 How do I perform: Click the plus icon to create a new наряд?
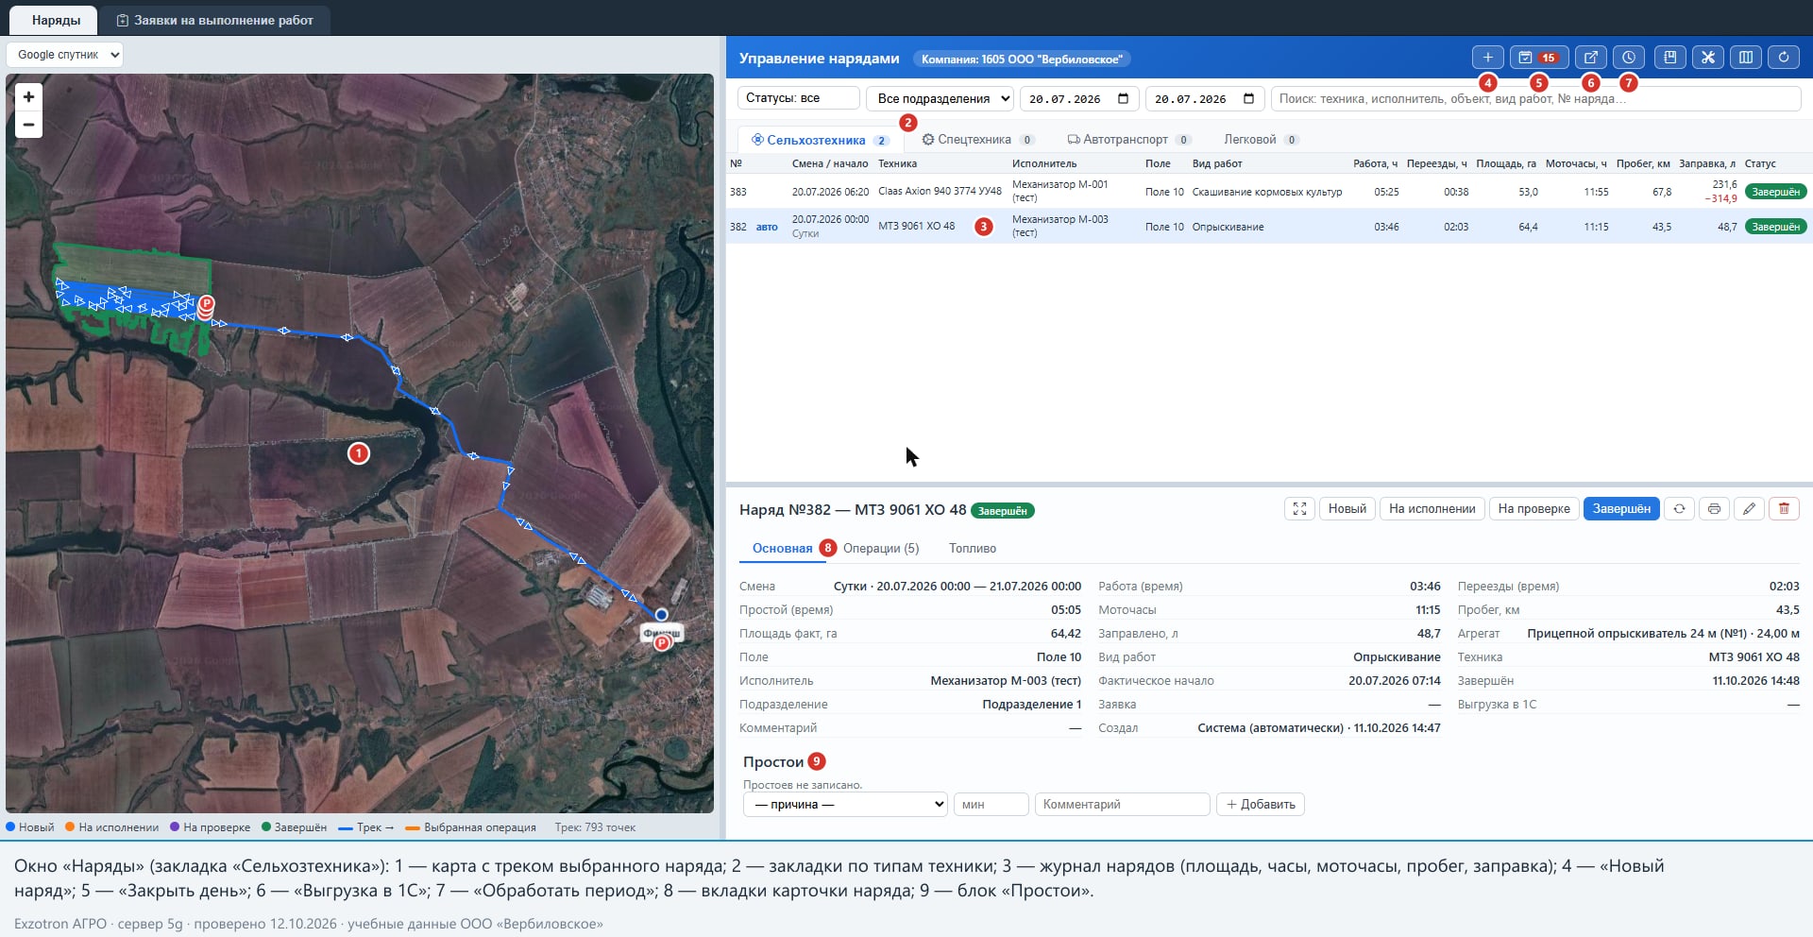click(1487, 58)
